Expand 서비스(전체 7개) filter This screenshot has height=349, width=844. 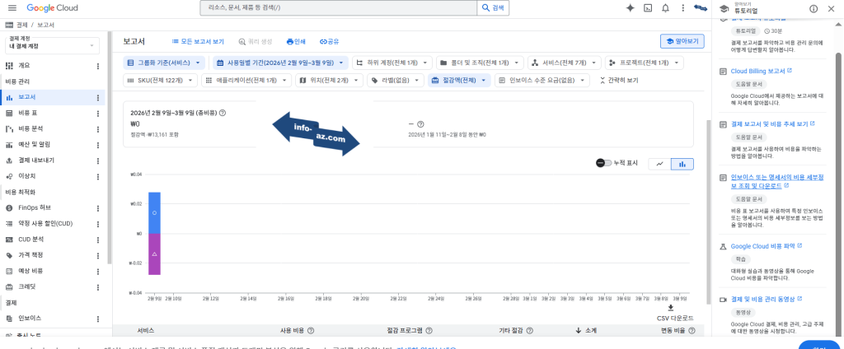pos(564,63)
